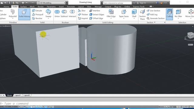Click the command line input
194x109 pixels.
(x=97, y=104)
